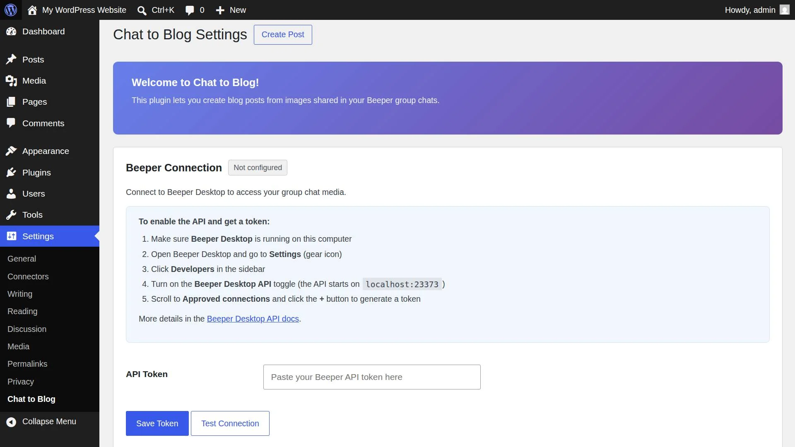Open the Pages menu item
This screenshot has height=447, width=795.
[x=50, y=102]
